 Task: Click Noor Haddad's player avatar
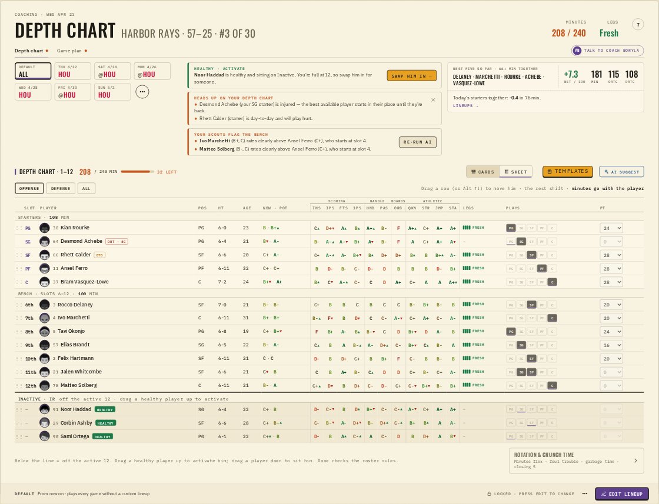pyautogui.click(x=45, y=409)
